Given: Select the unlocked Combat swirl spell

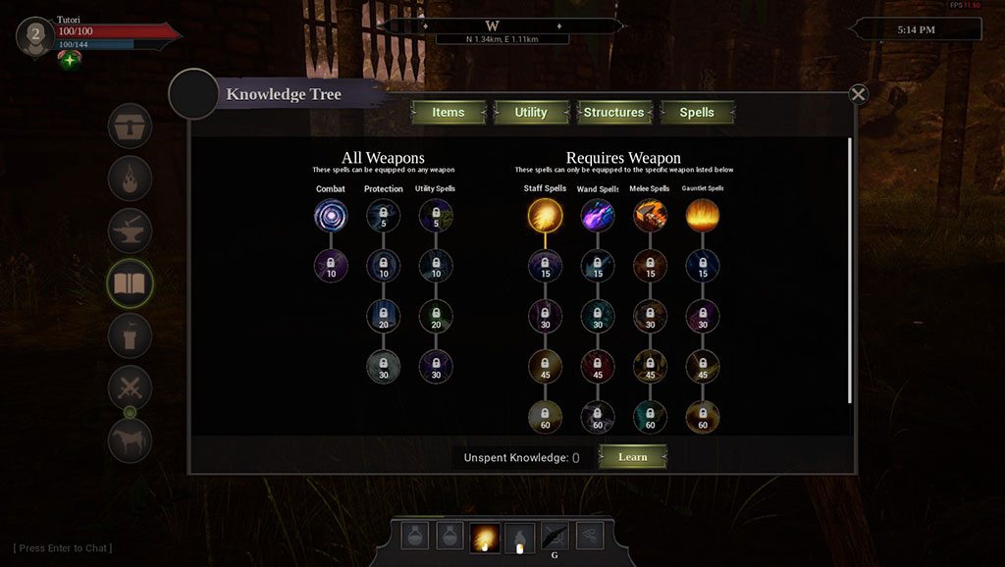Looking at the screenshot, I should [x=331, y=215].
